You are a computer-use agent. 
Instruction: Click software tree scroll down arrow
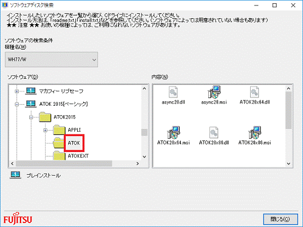[144, 156]
